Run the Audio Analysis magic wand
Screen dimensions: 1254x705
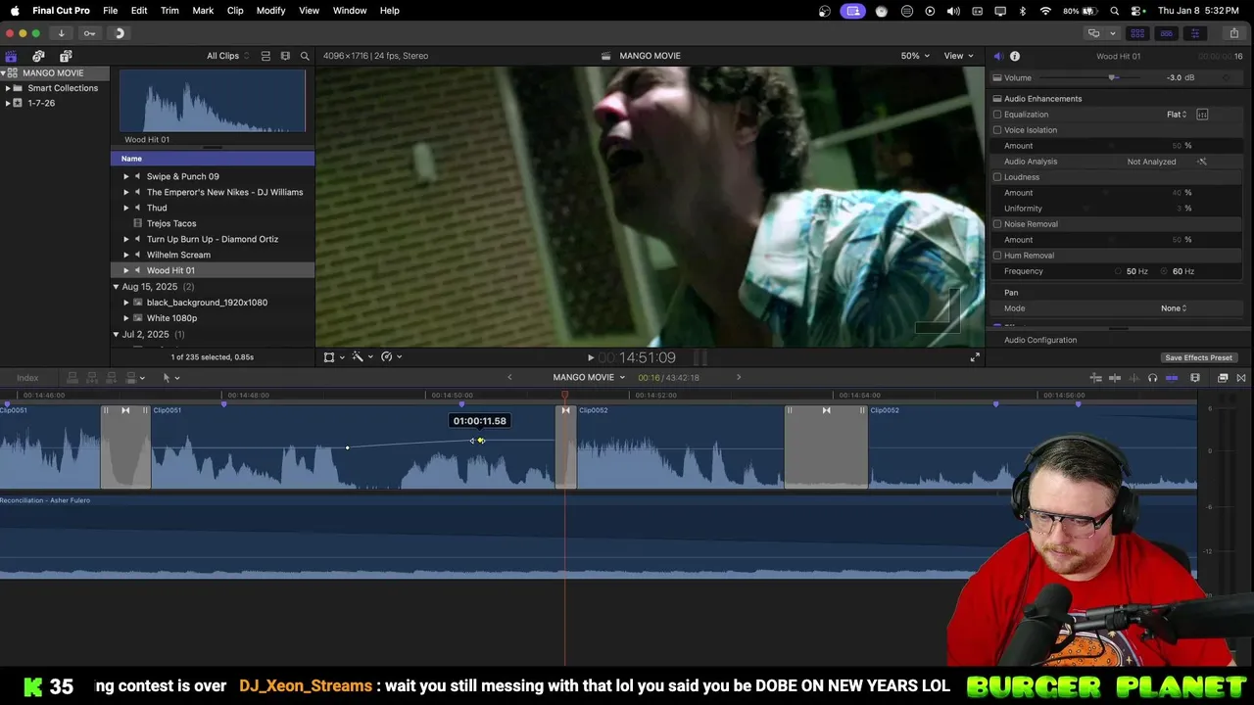[1202, 162]
